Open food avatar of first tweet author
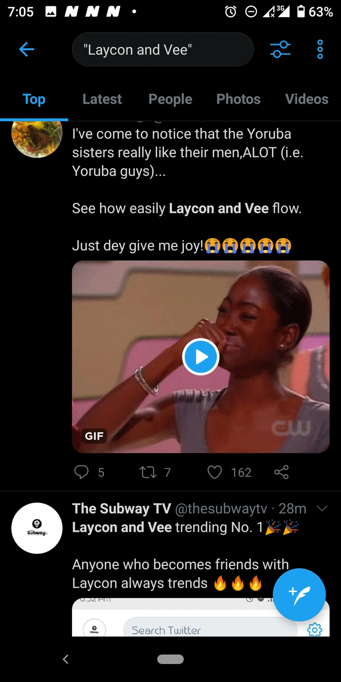 [37, 138]
